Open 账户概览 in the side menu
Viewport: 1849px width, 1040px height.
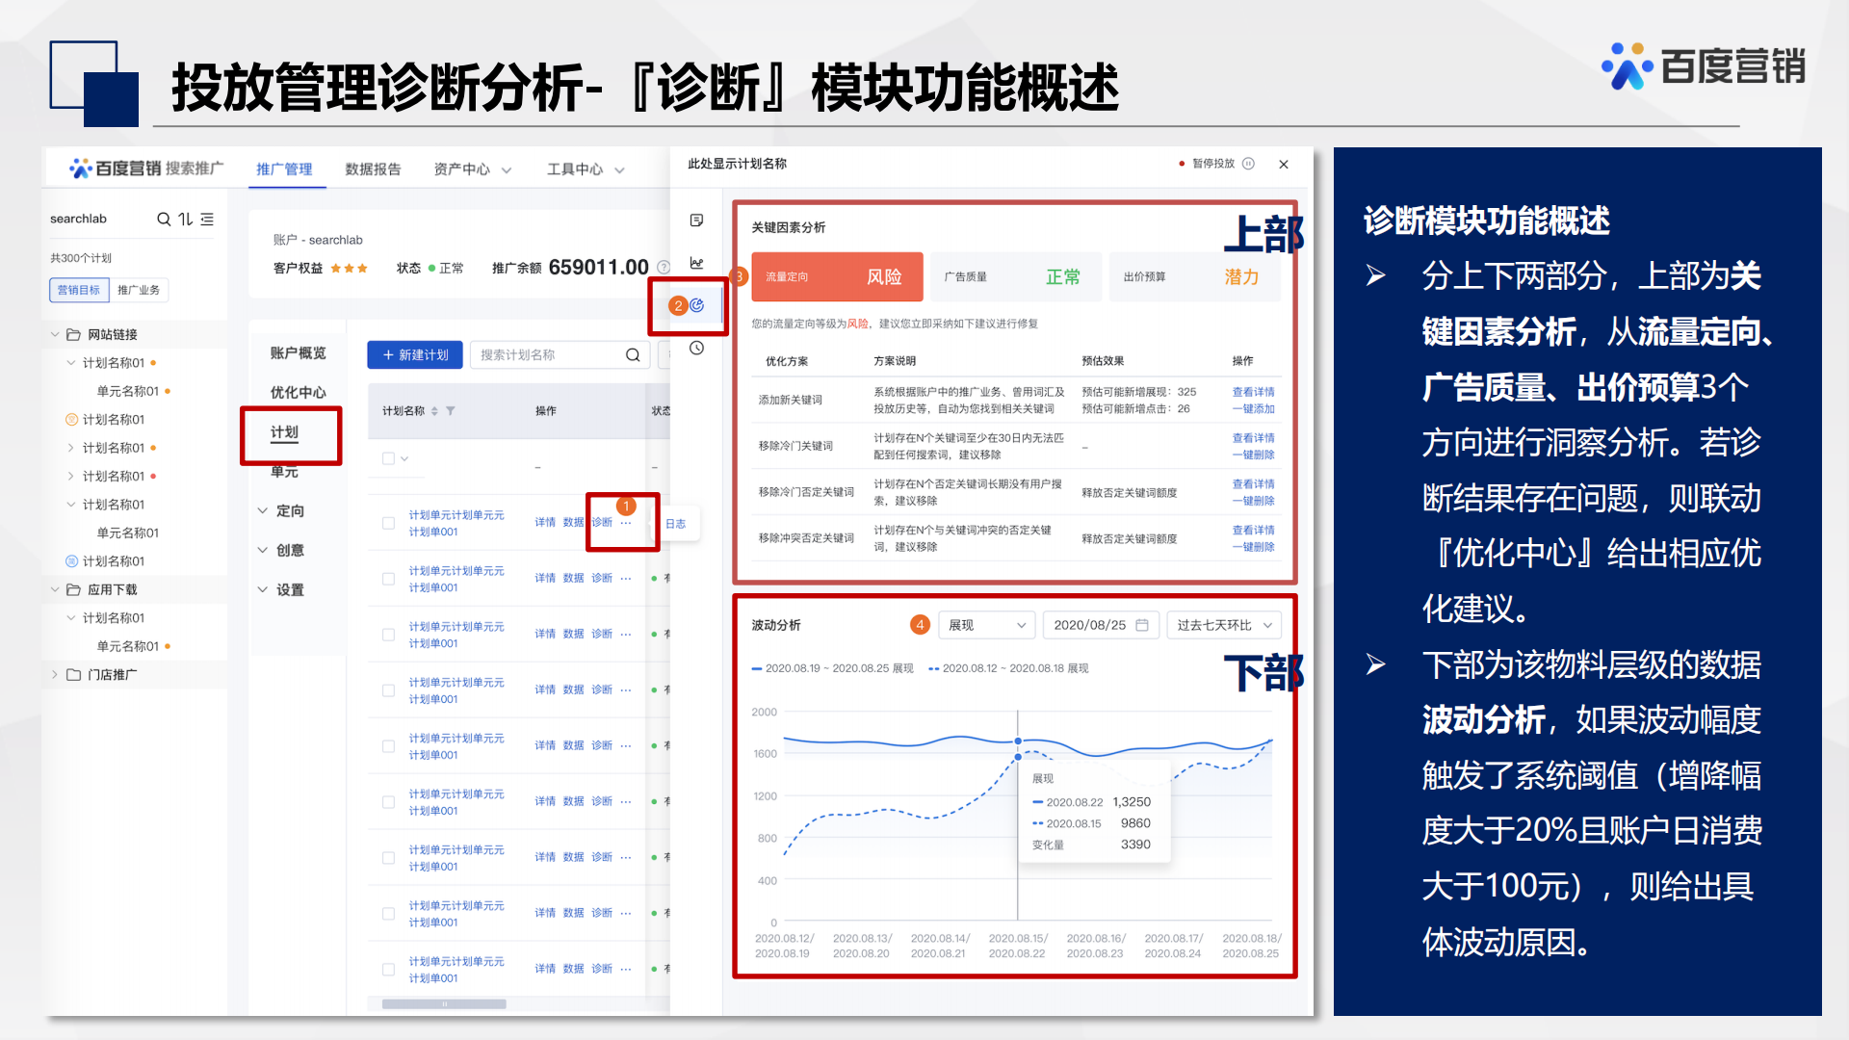pyautogui.click(x=298, y=353)
